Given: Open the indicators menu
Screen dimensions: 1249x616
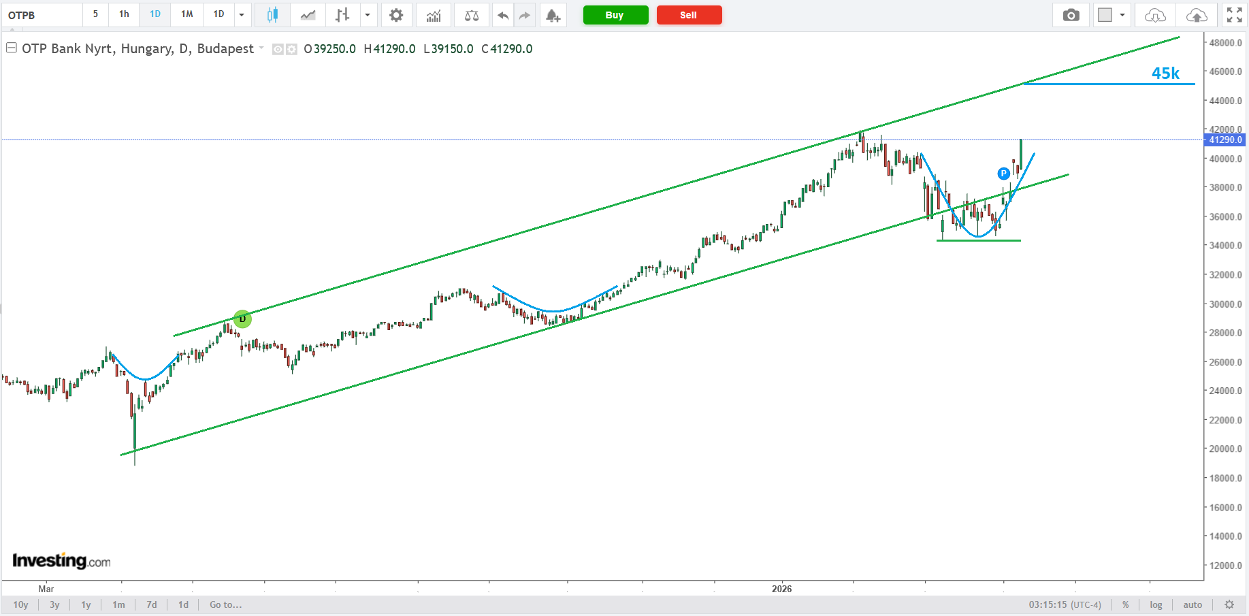Looking at the screenshot, I should [x=434, y=15].
